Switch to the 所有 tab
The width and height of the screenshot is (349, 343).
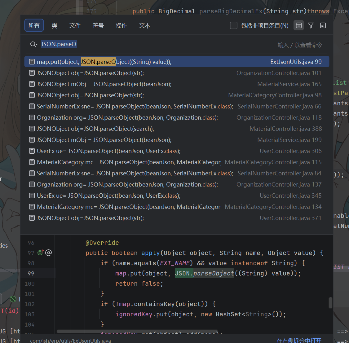coord(34,26)
